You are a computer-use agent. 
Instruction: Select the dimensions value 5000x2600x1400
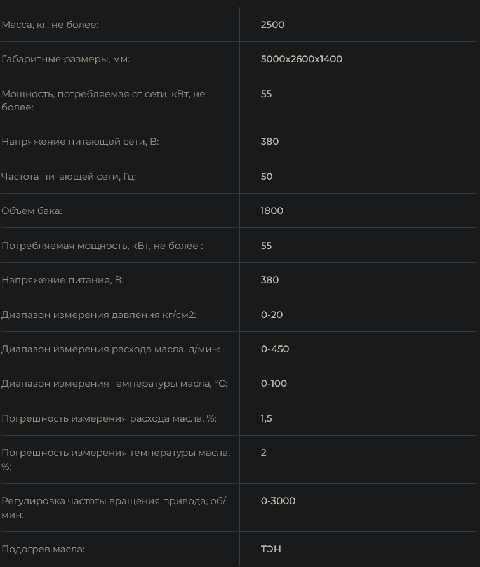[301, 59]
